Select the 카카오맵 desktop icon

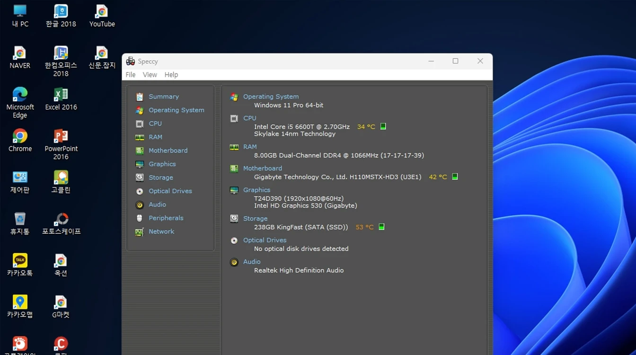click(x=20, y=306)
